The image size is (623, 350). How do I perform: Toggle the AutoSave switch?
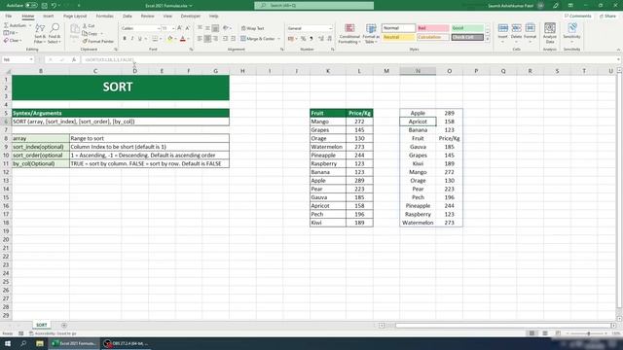(x=31, y=6)
